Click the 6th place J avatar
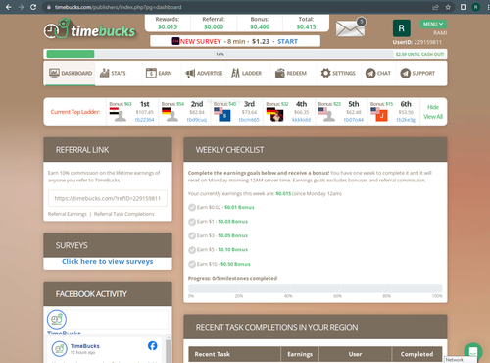Image resolution: width=490 pixels, height=363 pixels. pos(381,116)
